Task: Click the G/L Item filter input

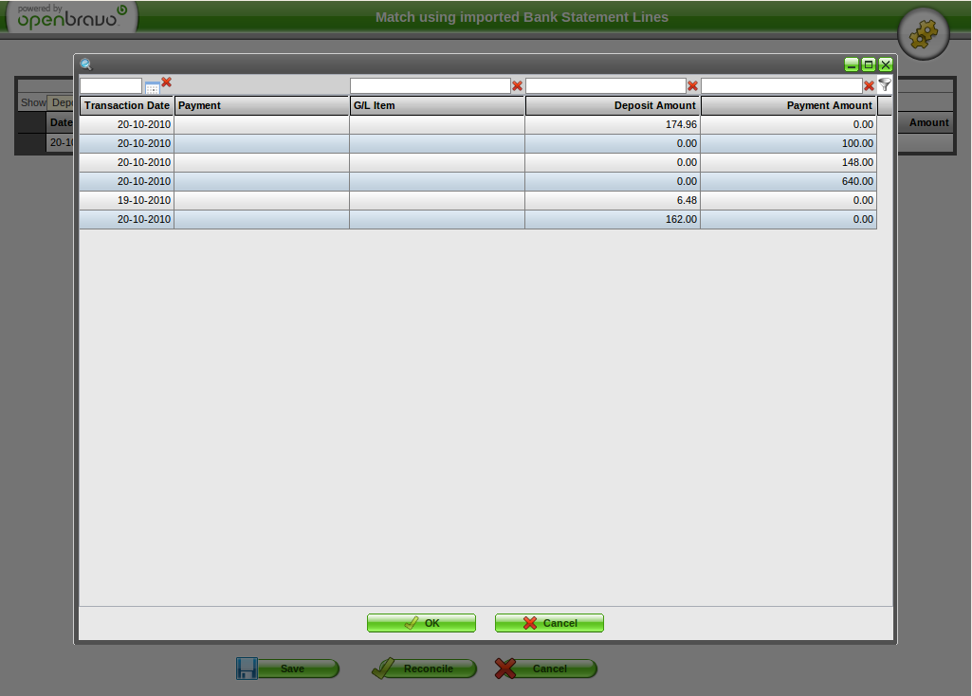Action: click(431, 85)
